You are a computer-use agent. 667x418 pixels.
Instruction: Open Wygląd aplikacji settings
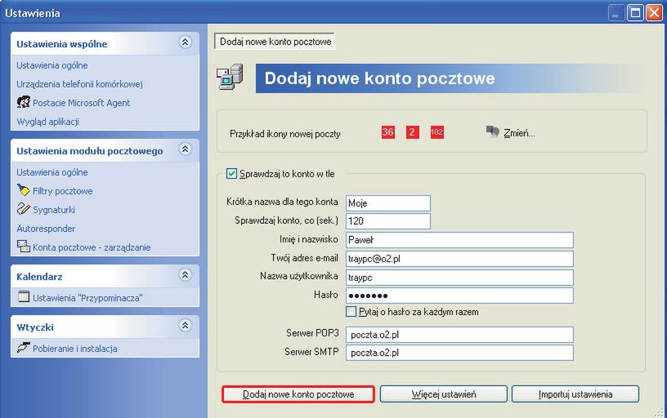click(x=47, y=122)
